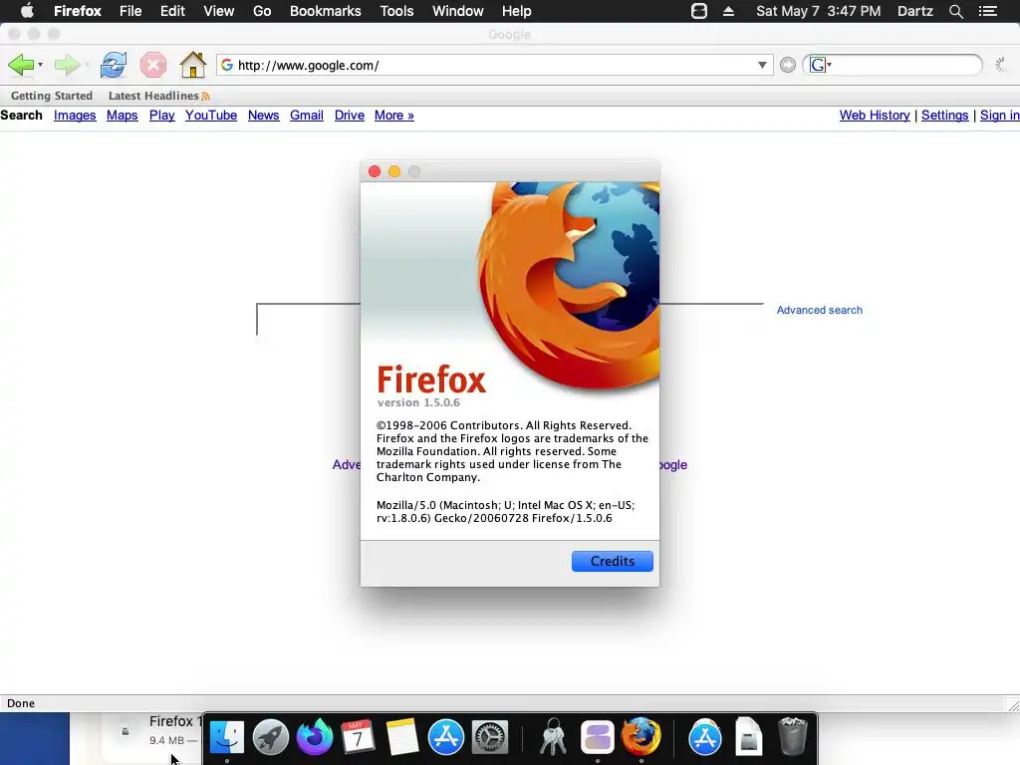Open Launchpad rocket icon in Dock
This screenshot has height=765, width=1020.
pyautogui.click(x=271, y=738)
